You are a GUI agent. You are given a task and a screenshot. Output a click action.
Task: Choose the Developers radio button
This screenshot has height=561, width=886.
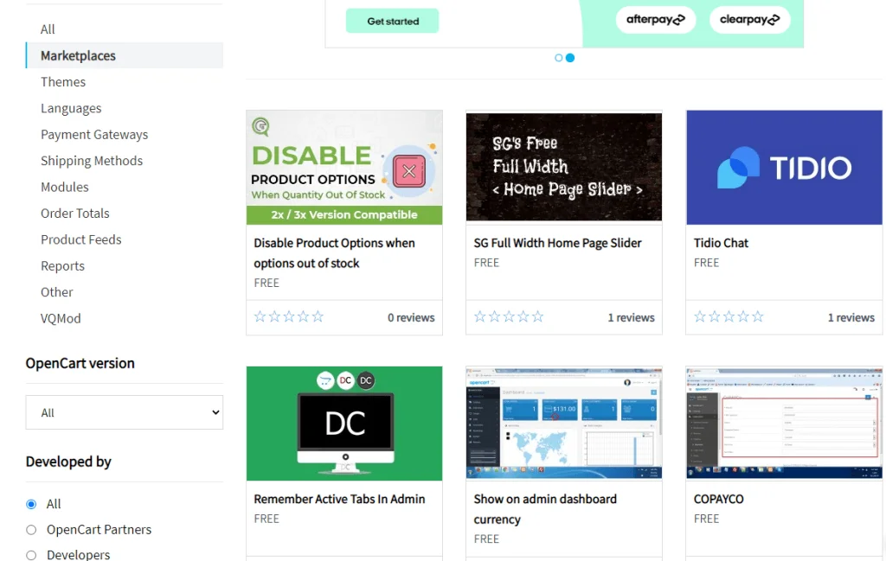click(31, 555)
